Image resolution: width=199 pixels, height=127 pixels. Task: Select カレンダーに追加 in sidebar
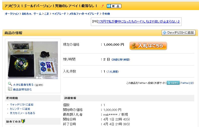(x=20, y=109)
